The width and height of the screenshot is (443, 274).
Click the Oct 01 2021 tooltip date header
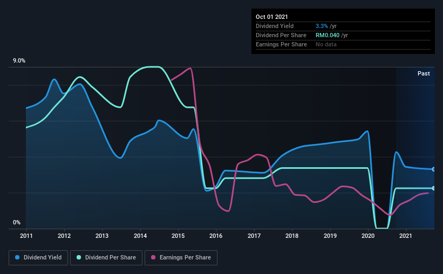tap(272, 17)
